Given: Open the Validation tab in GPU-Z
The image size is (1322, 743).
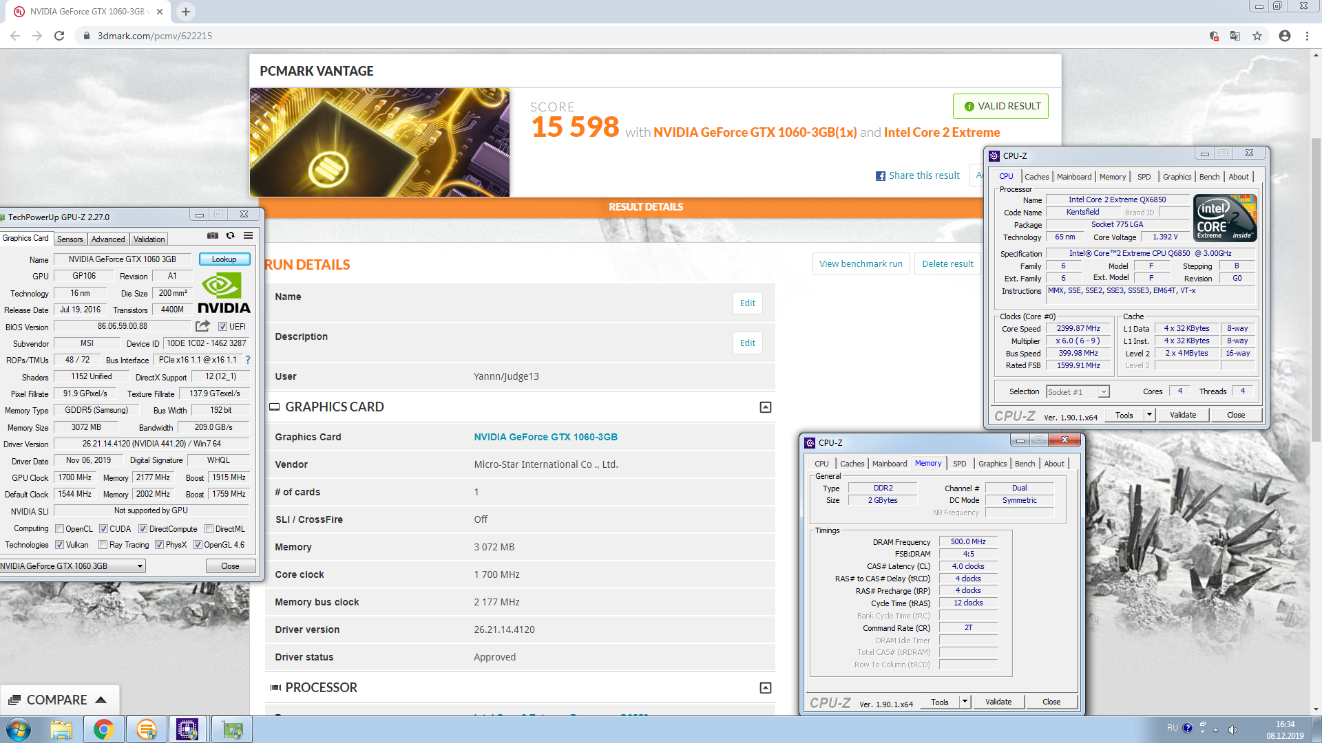Looking at the screenshot, I should click(149, 239).
